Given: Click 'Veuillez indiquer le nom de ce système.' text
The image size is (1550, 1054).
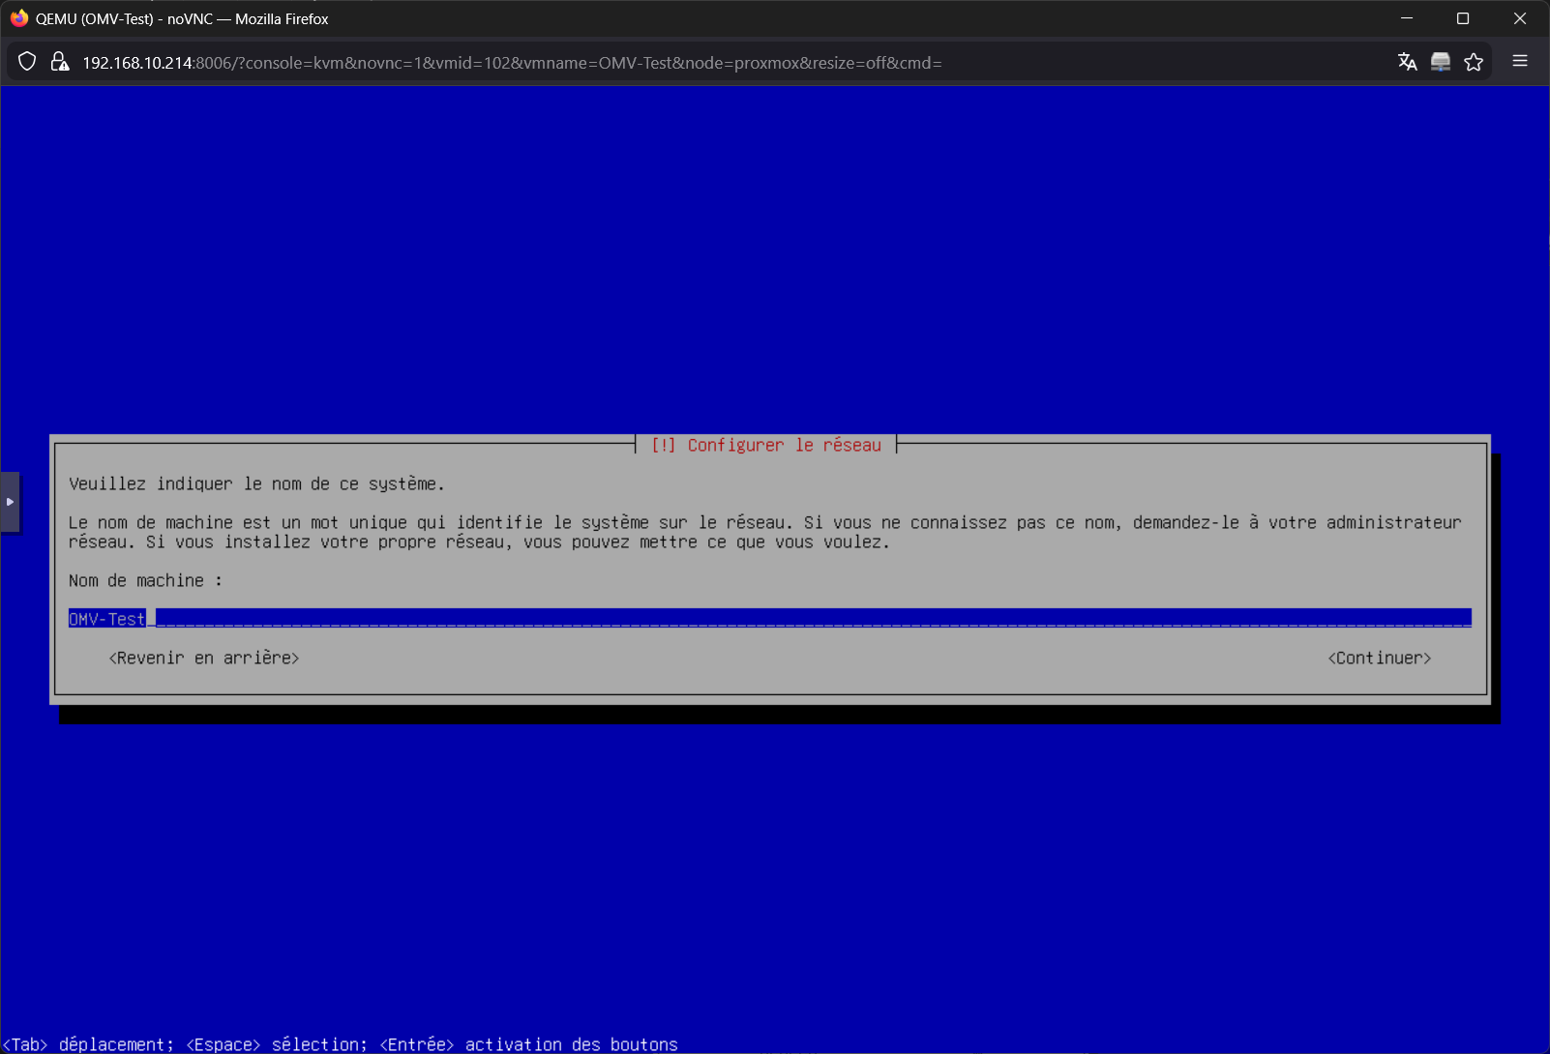Looking at the screenshot, I should click(x=256, y=484).
